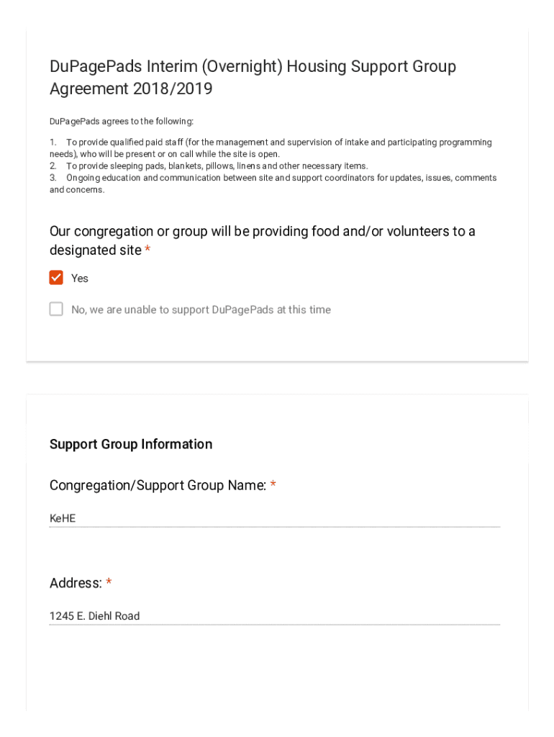Focus the Address field with 1245 E. Diehl Road
554x737 pixels.
tap(274, 616)
